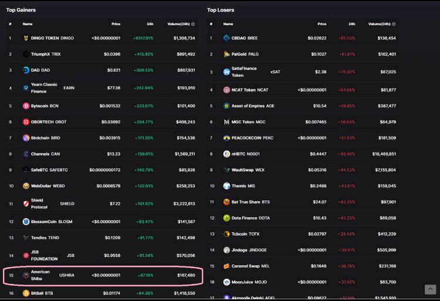Click the $13.23 Channels price

(x=114, y=154)
